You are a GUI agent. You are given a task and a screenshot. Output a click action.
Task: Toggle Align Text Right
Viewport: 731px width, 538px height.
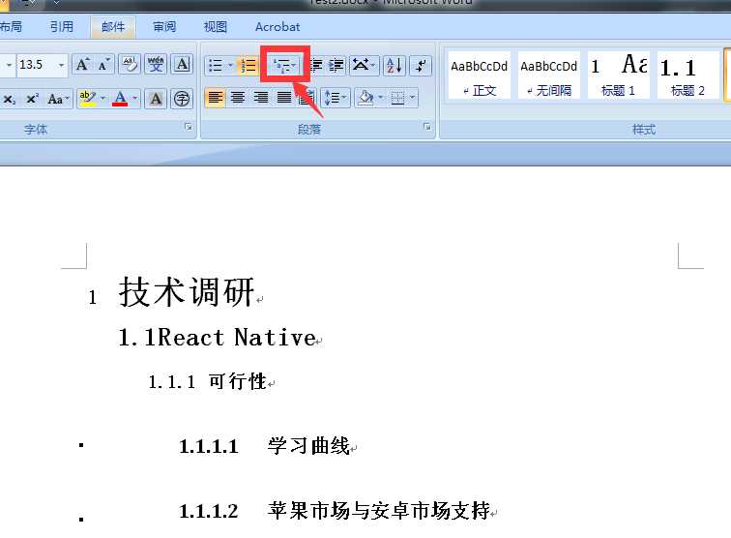[261, 98]
